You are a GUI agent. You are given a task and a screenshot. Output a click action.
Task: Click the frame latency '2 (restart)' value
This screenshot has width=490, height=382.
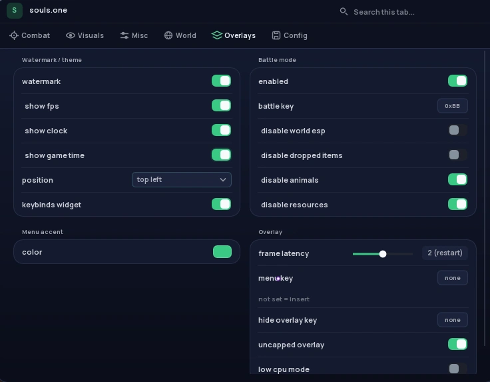click(445, 253)
